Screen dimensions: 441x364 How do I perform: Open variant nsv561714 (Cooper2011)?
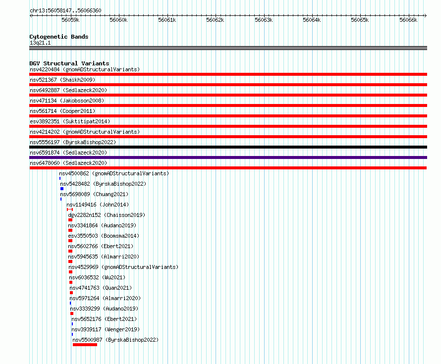coord(62,111)
